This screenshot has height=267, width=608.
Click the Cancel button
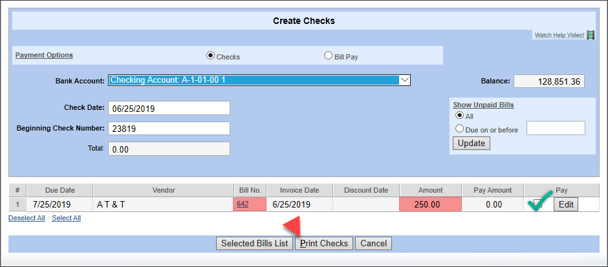[x=373, y=243]
